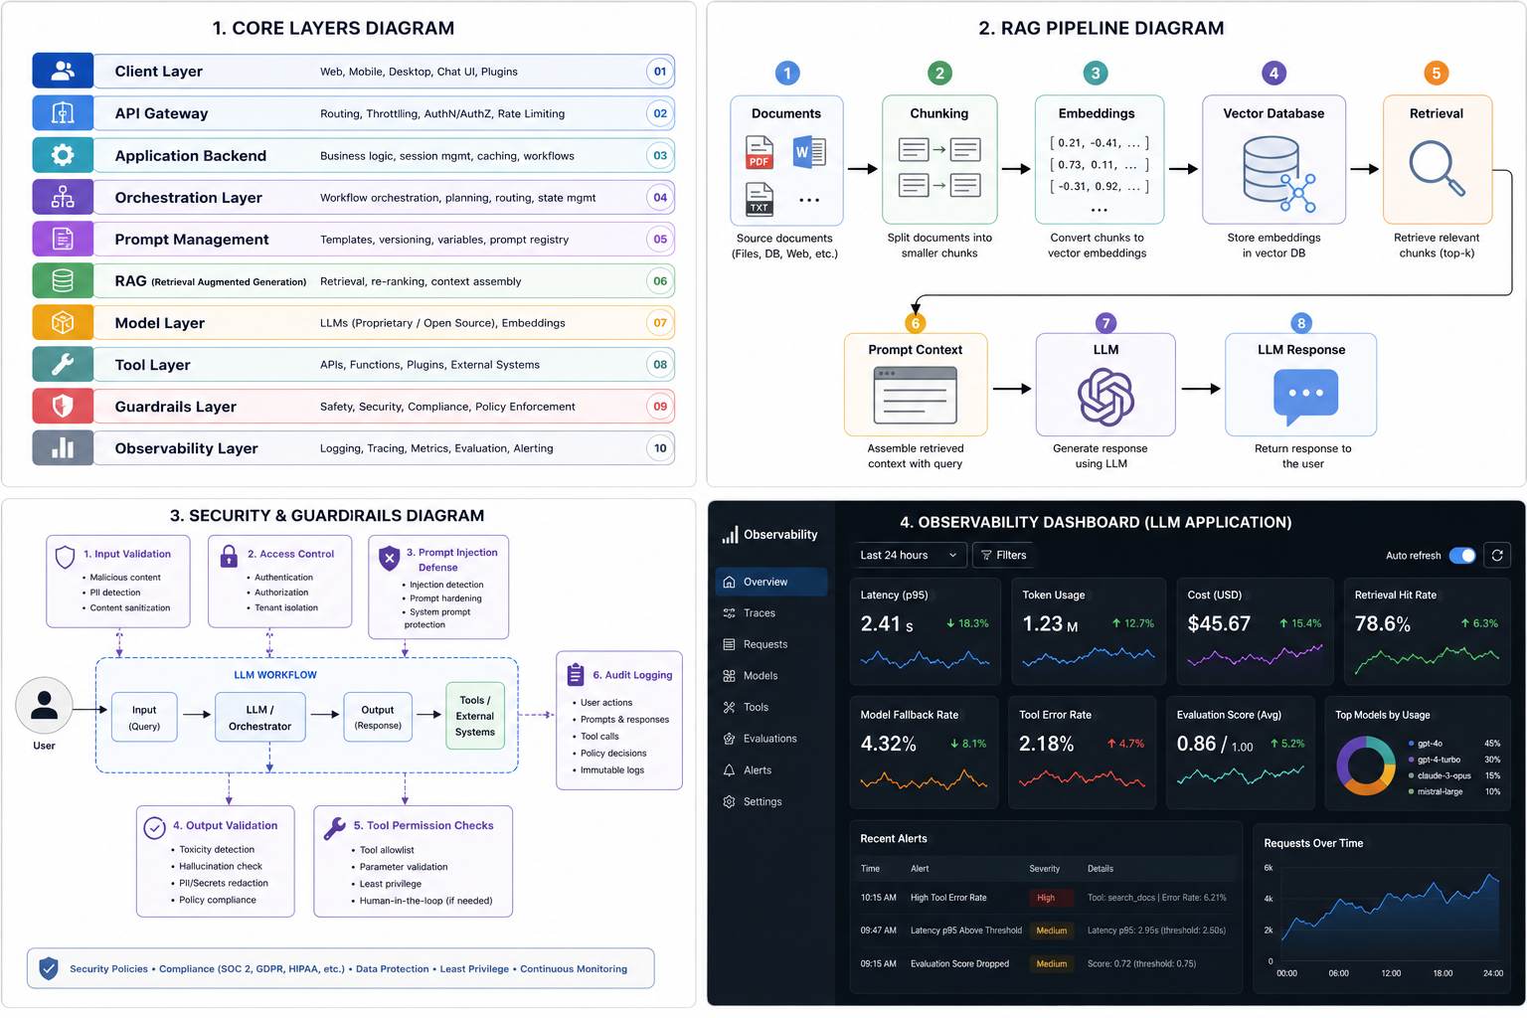Screen dimensions: 1527x1018
Task: Click the gpt-4o legend color dot
Action: coord(1411,744)
